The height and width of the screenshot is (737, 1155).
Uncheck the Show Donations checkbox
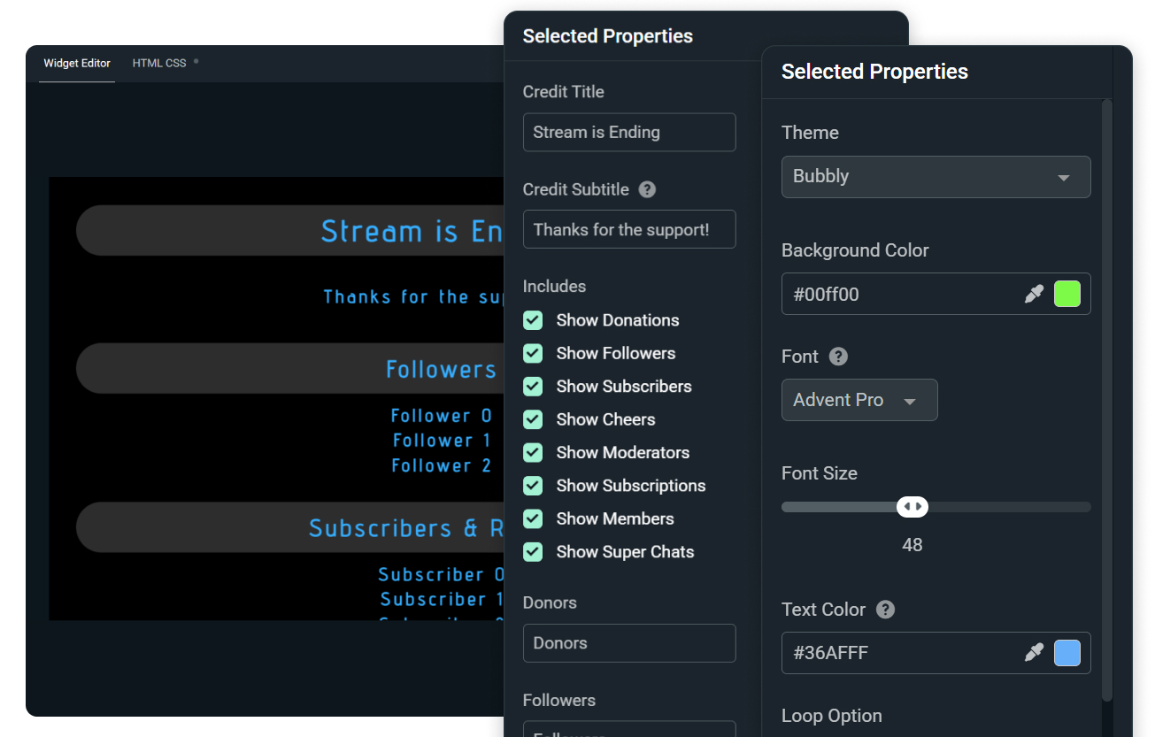pos(533,320)
